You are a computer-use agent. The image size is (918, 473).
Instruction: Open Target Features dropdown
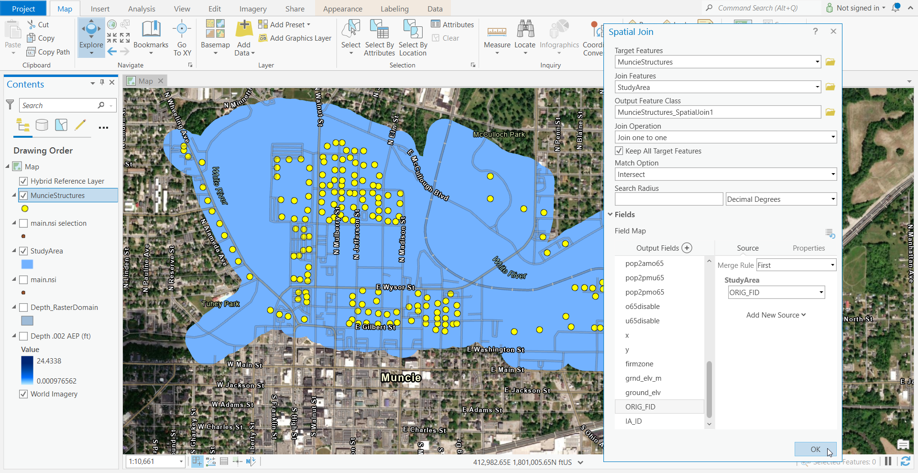[x=817, y=62]
